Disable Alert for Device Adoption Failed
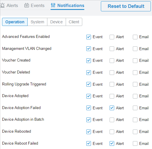The width and height of the screenshot is (152, 149). point(112,108)
